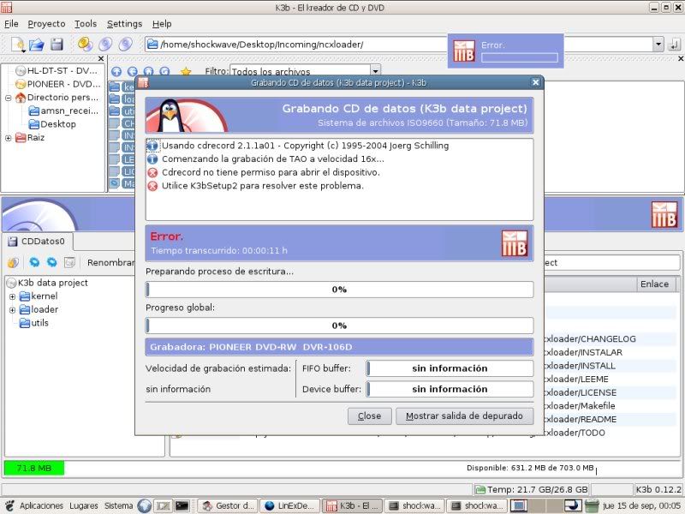Expand the loader folder in project tree
Screen dimensions: 685x514
[x=13, y=310]
